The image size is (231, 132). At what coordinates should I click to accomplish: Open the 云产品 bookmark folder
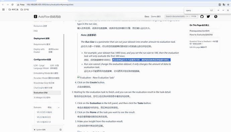coord(24,10)
